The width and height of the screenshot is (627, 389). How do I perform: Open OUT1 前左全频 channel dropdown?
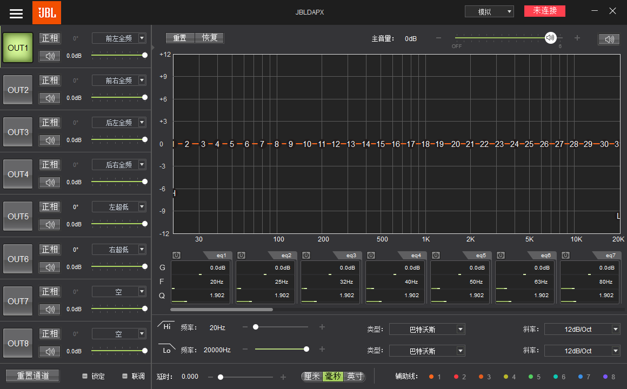click(x=119, y=38)
